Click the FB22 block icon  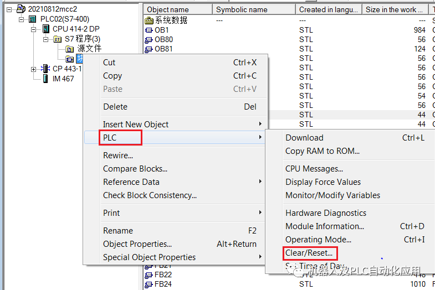point(149,275)
